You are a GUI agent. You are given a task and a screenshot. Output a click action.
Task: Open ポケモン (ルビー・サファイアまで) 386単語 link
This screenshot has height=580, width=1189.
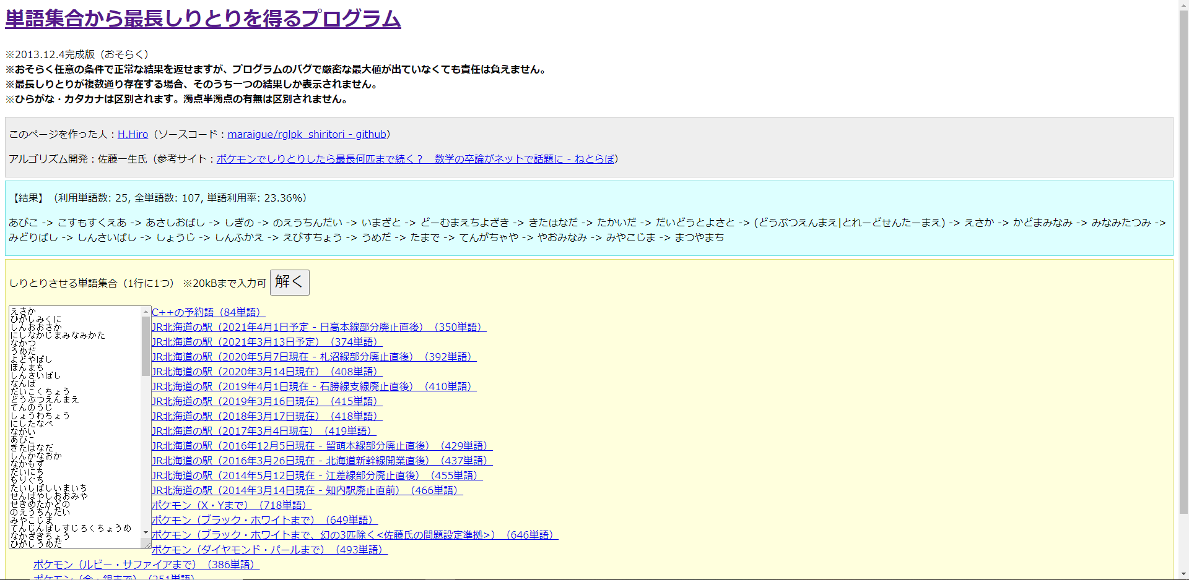(146, 565)
